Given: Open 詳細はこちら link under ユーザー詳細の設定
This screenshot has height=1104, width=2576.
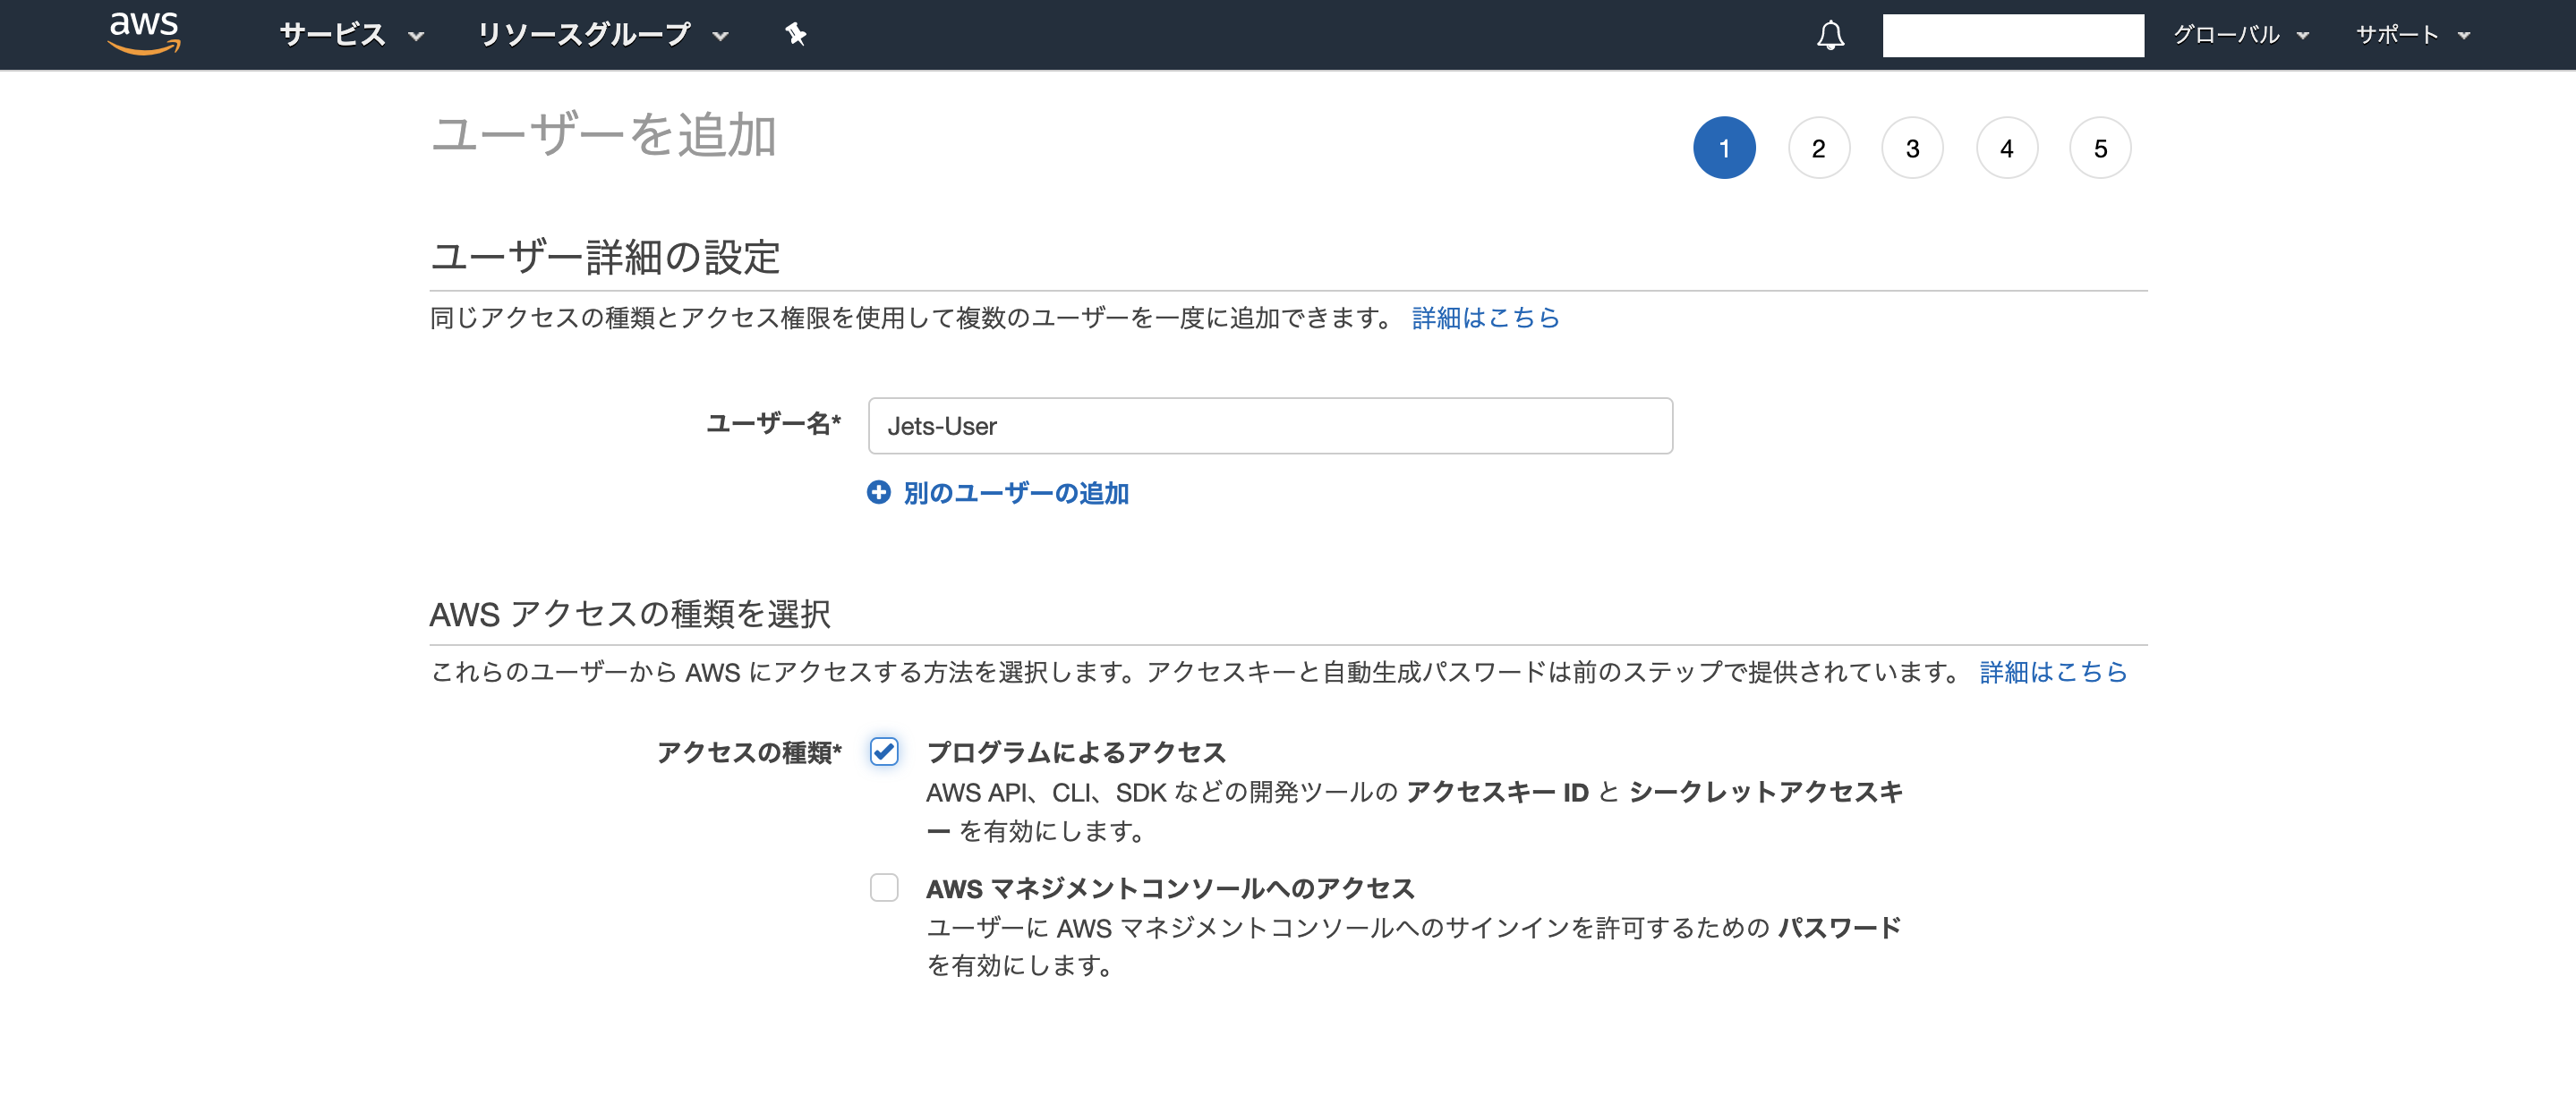Looking at the screenshot, I should [x=1485, y=318].
